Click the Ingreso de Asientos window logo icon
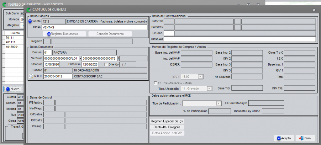Image resolution: width=321 pixels, height=145 pixels. click(4, 4)
